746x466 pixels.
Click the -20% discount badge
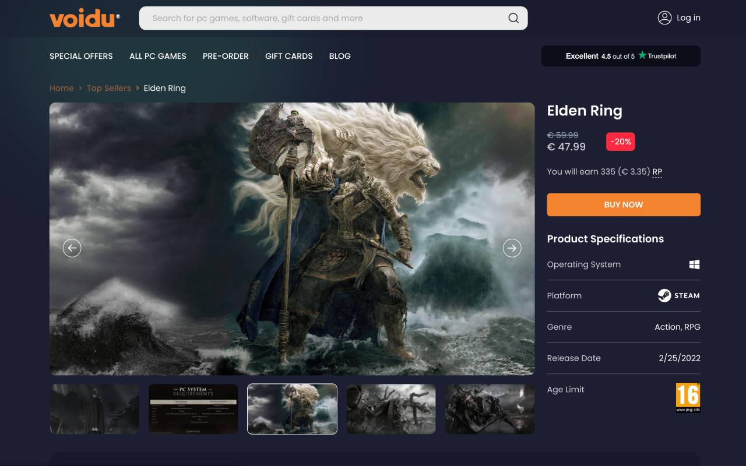[x=621, y=142]
